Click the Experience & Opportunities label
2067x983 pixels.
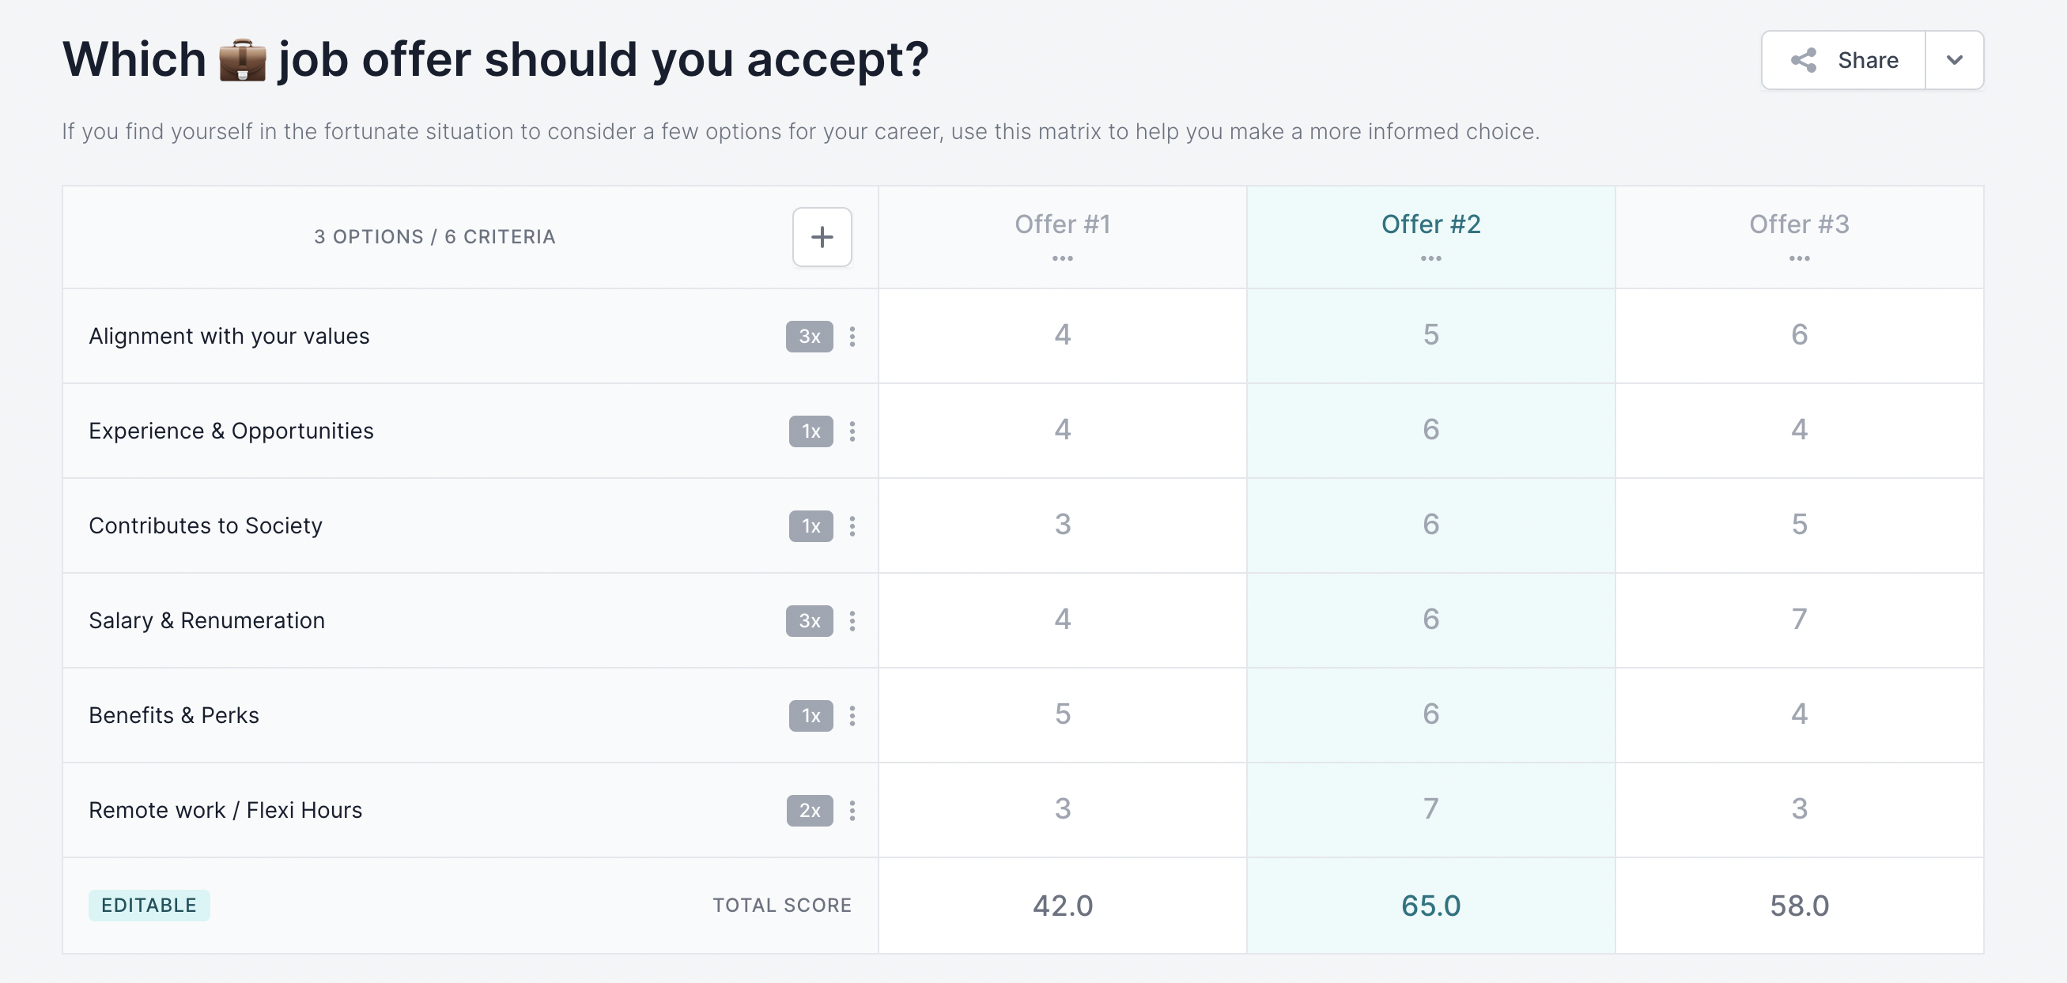tap(231, 431)
